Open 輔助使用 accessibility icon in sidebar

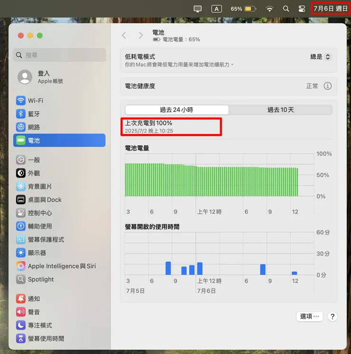point(21,226)
